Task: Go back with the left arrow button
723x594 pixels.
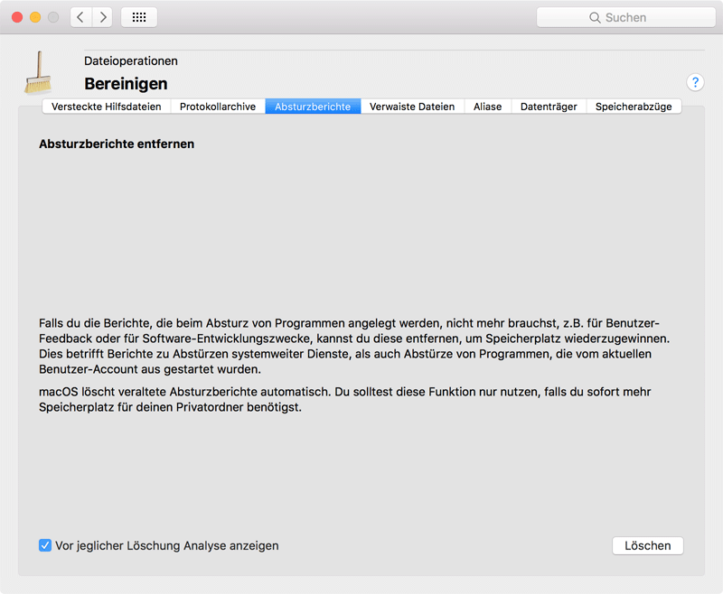Action: coord(81,17)
